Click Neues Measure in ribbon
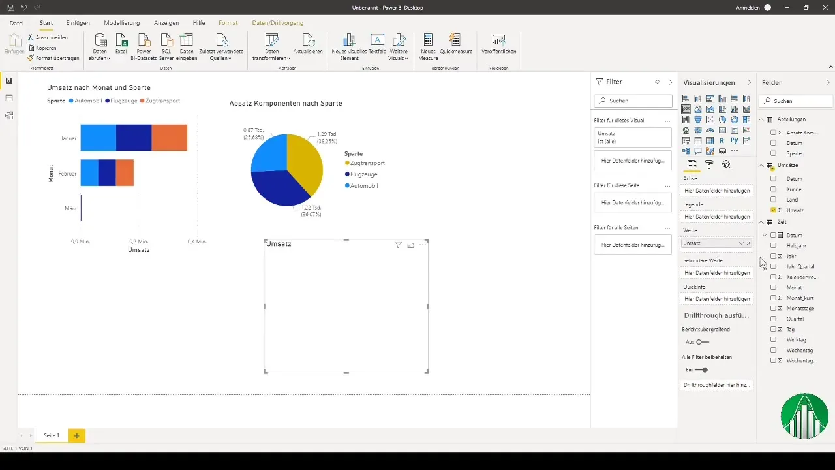 [428, 46]
